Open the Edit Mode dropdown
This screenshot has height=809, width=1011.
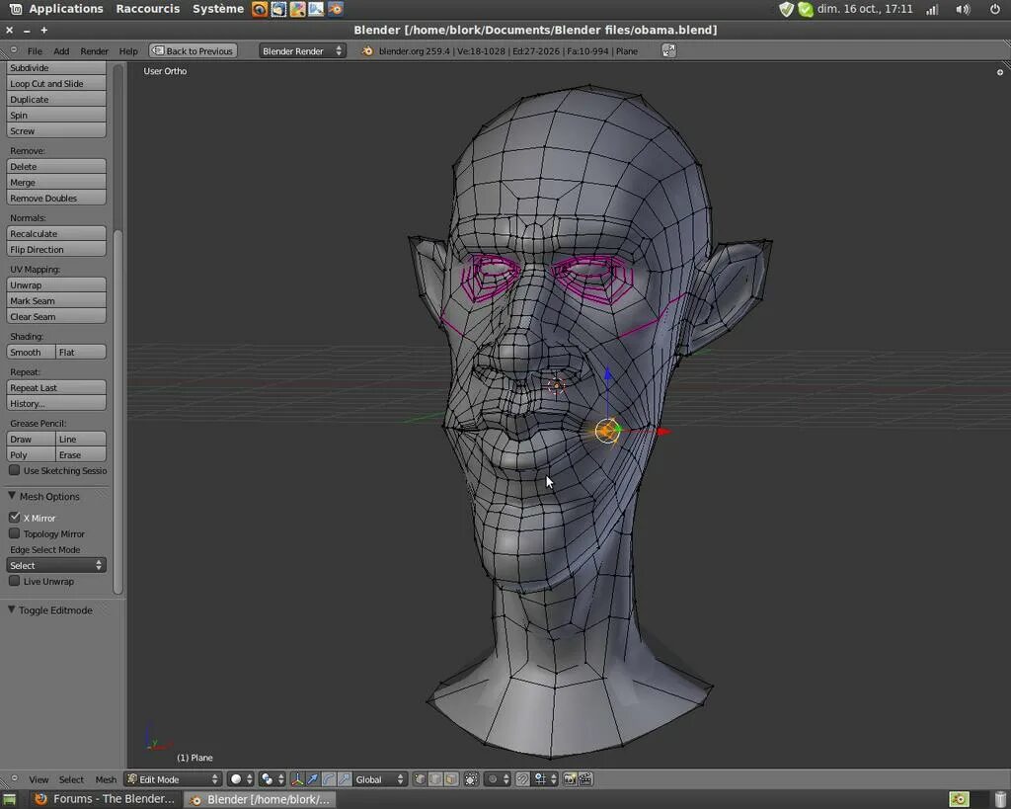pyautogui.click(x=173, y=778)
